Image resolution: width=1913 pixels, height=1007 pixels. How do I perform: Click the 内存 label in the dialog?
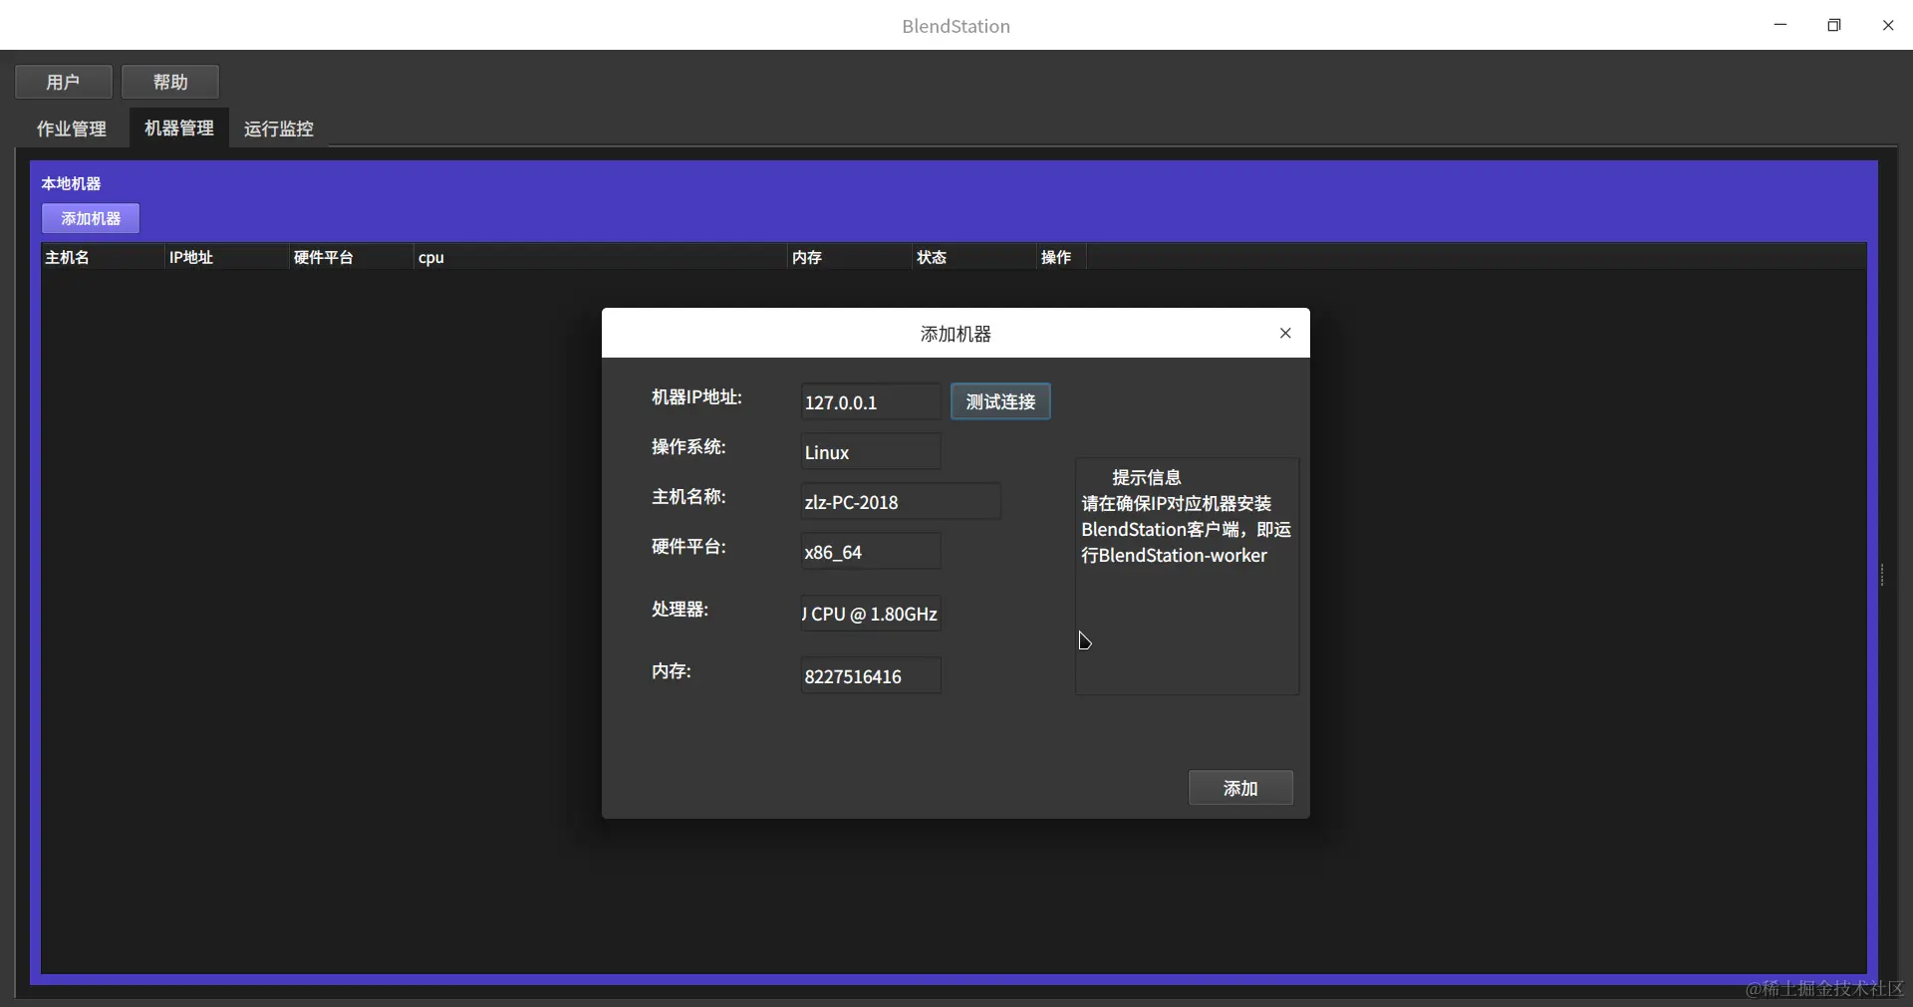click(672, 670)
